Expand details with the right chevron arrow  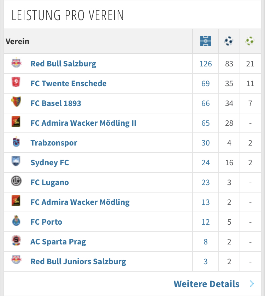pyautogui.click(x=252, y=284)
